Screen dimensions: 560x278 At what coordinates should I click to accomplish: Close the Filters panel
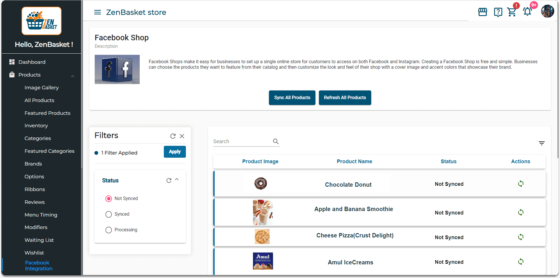(182, 136)
